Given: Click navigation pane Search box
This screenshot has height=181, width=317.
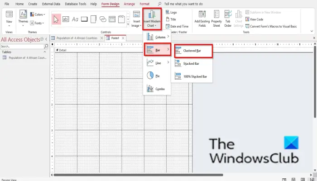Looking at the screenshot, I should (22, 46).
